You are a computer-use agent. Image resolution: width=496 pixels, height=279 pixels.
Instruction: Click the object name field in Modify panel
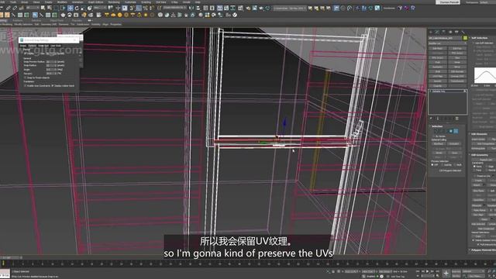tap(445, 38)
